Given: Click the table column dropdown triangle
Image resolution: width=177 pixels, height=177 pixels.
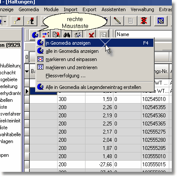Looking at the screenshot, I should coord(27,71).
